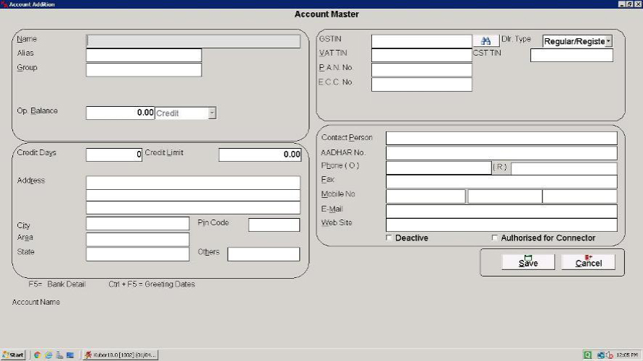Screen dimensions: 643x361
Task: Click the Web Site input field
Action: (x=501, y=225)
